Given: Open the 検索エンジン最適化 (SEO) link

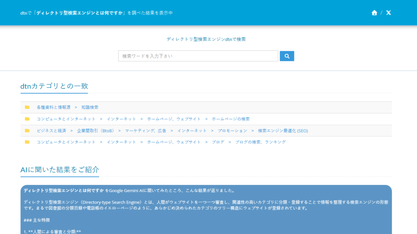Looking at the screenshot, I should click(x=283, y=130).
